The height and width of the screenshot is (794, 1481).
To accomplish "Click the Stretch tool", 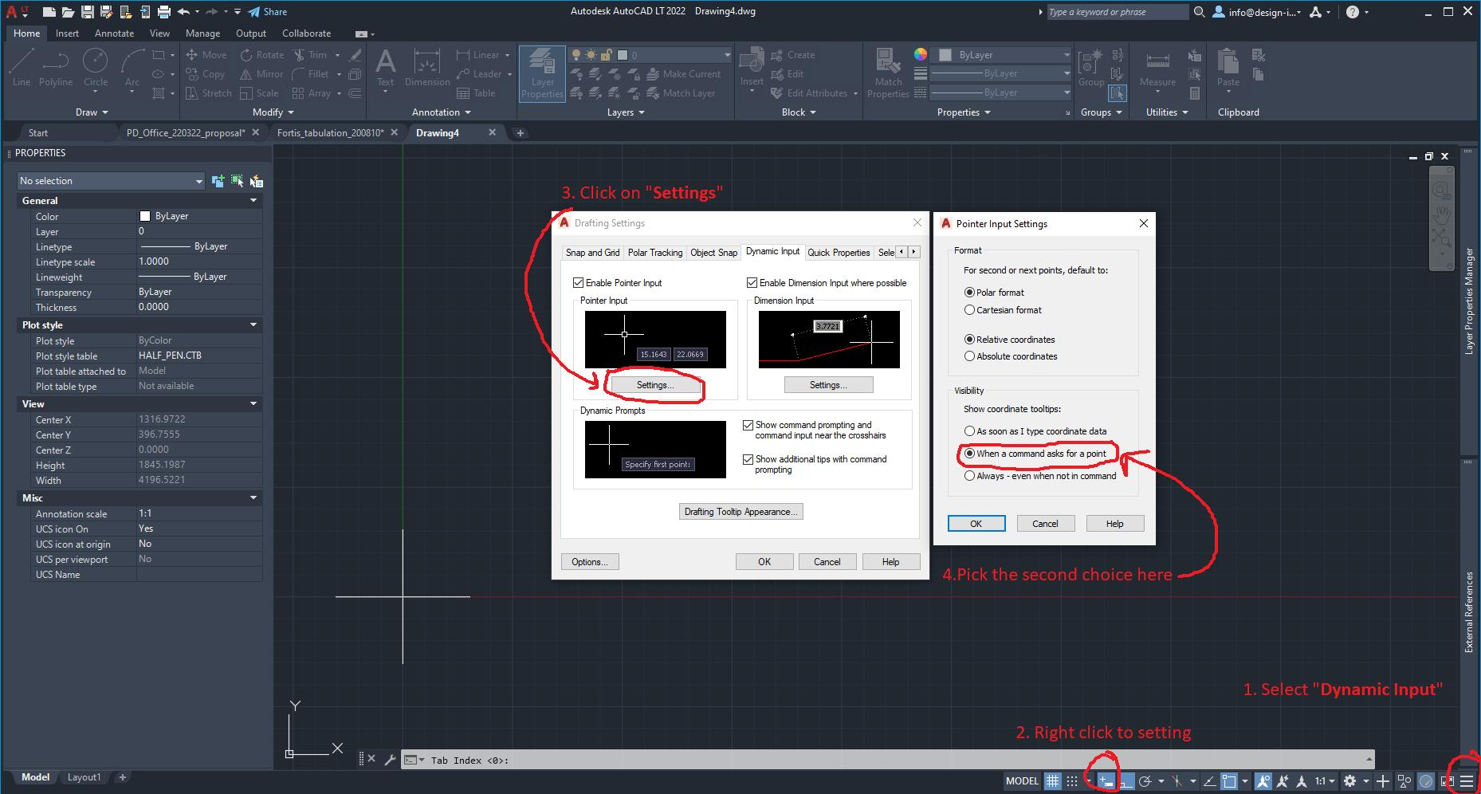I will coord(208,93).
